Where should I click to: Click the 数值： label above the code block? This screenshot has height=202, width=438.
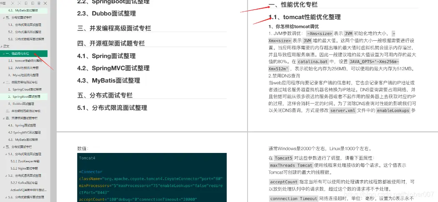(x=83, y=148)
